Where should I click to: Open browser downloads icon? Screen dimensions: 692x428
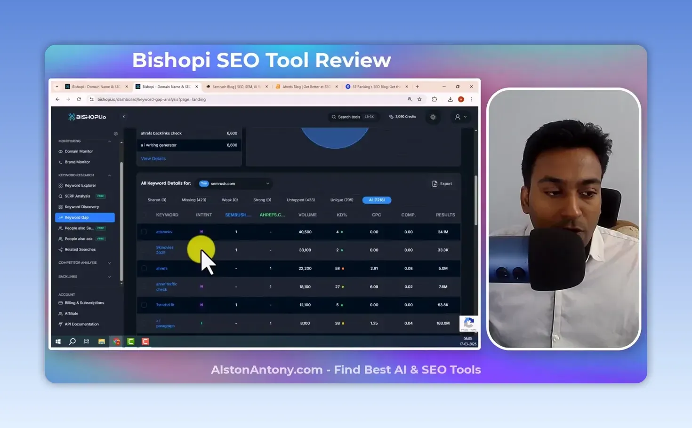(x=450, y=99)
